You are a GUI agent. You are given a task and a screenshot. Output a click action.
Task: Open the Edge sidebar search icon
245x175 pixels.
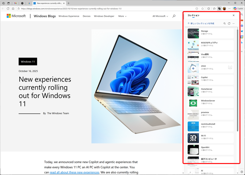point(242,14)
